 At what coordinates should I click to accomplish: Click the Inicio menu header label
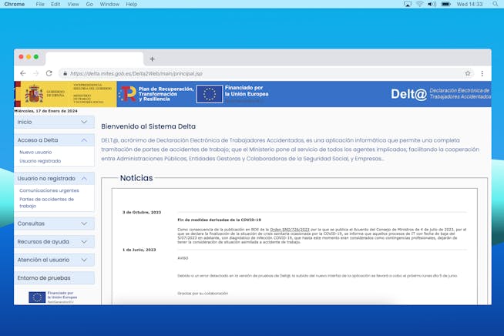click(x=25, y=122)
